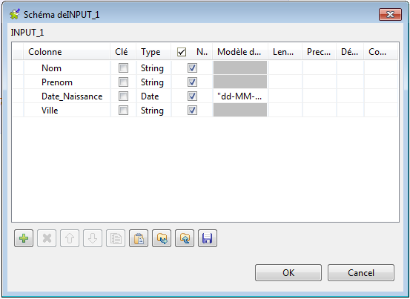This screenshot has height=299, width=410.
Task: Open the Type cell Date for Date_Naissance
Action: 153,96
